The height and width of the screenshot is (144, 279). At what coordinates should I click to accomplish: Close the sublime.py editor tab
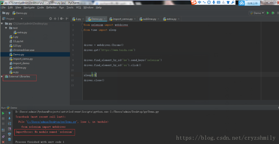click(x=158, y=19)
